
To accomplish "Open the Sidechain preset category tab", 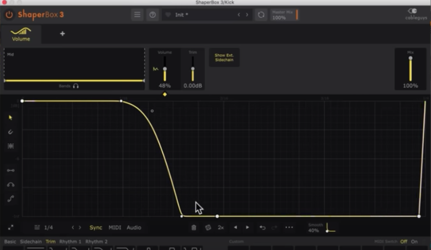I will (x=31, y=242).
